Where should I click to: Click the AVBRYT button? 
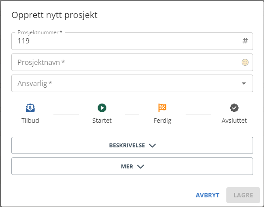point(208,195)
